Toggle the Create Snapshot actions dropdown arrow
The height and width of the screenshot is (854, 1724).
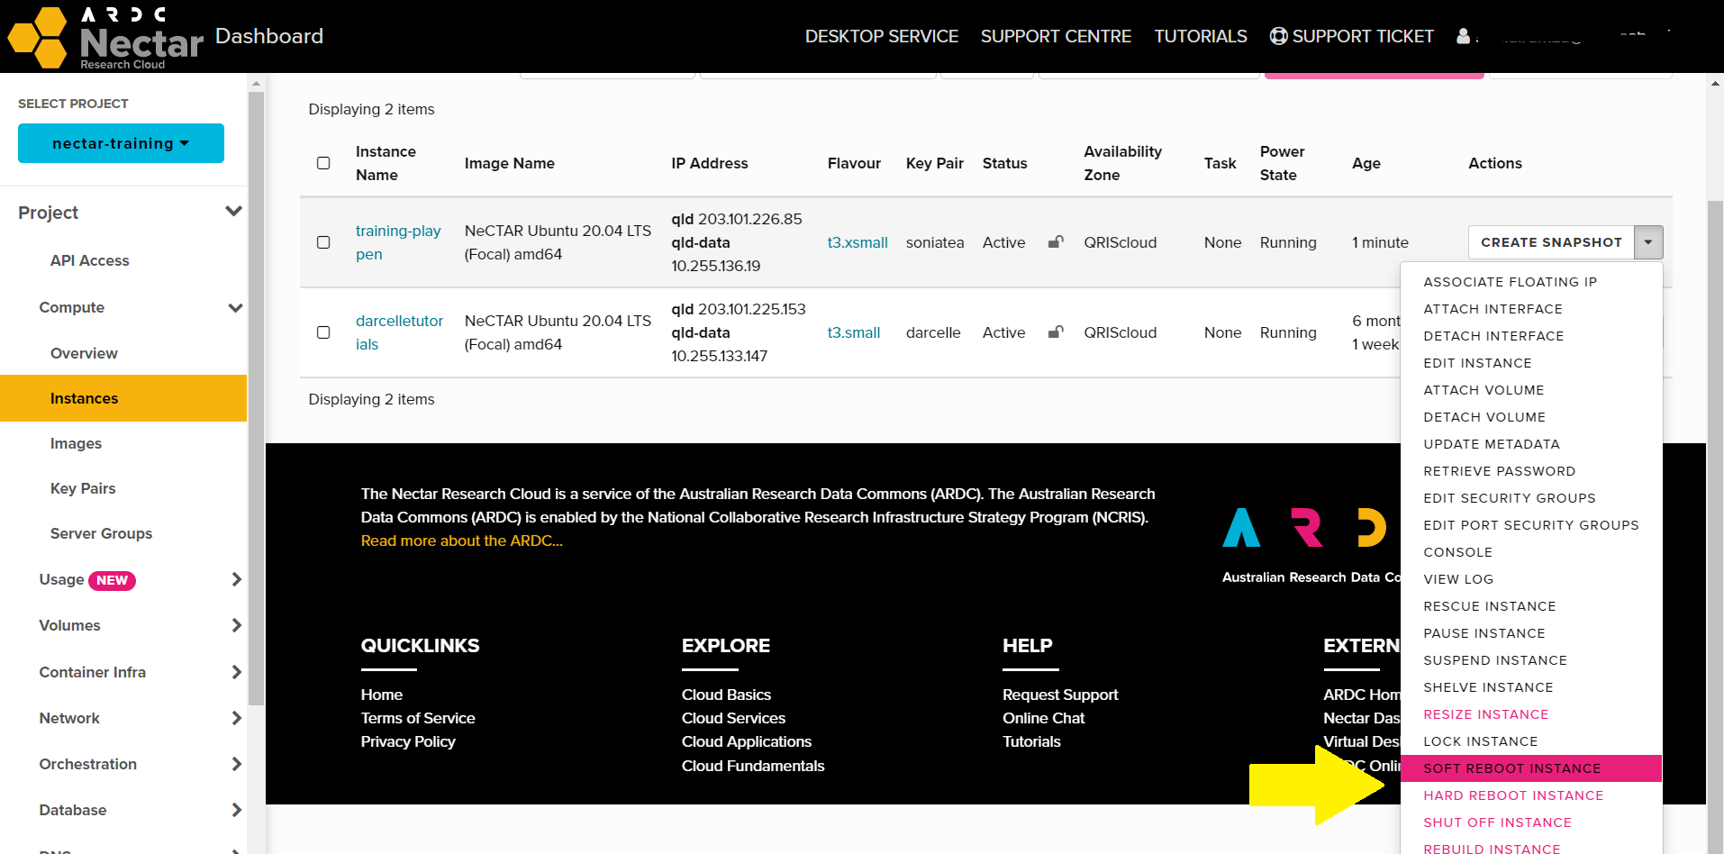[1648, 242]
